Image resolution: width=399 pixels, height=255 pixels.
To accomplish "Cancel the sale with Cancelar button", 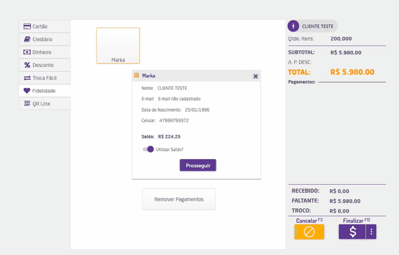I will [x=308, y=232].
